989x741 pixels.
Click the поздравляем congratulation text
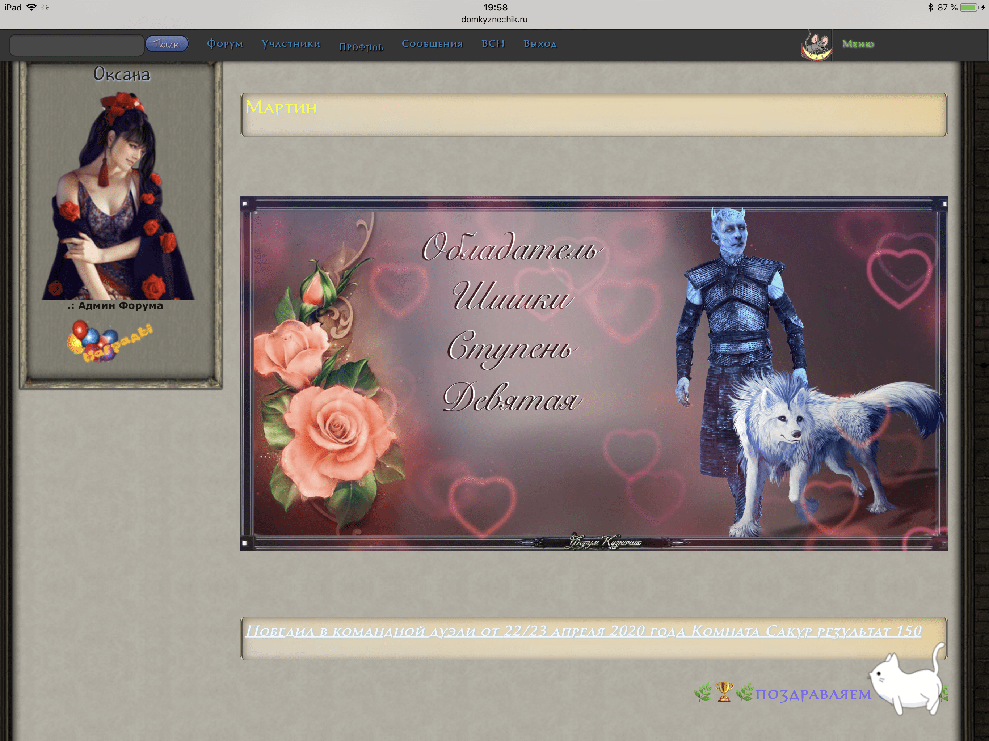[813, 694]
